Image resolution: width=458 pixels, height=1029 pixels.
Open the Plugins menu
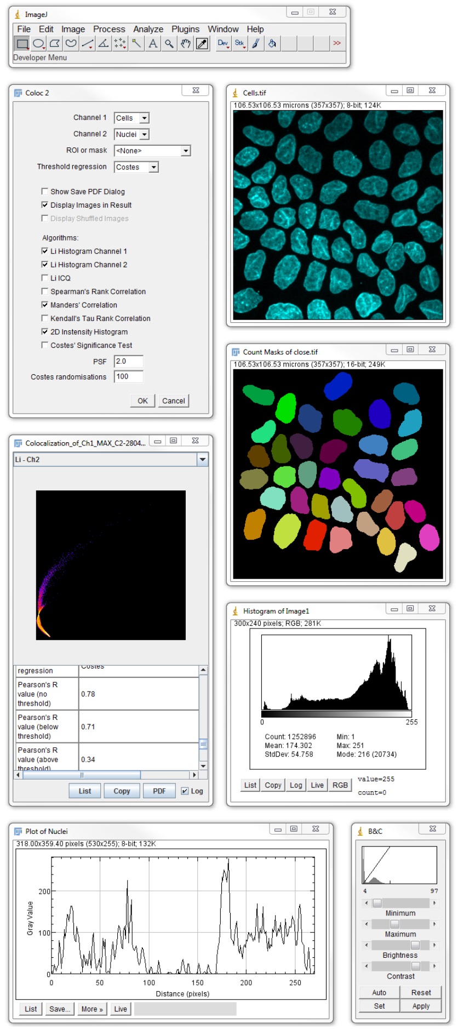tap(186, 29)
